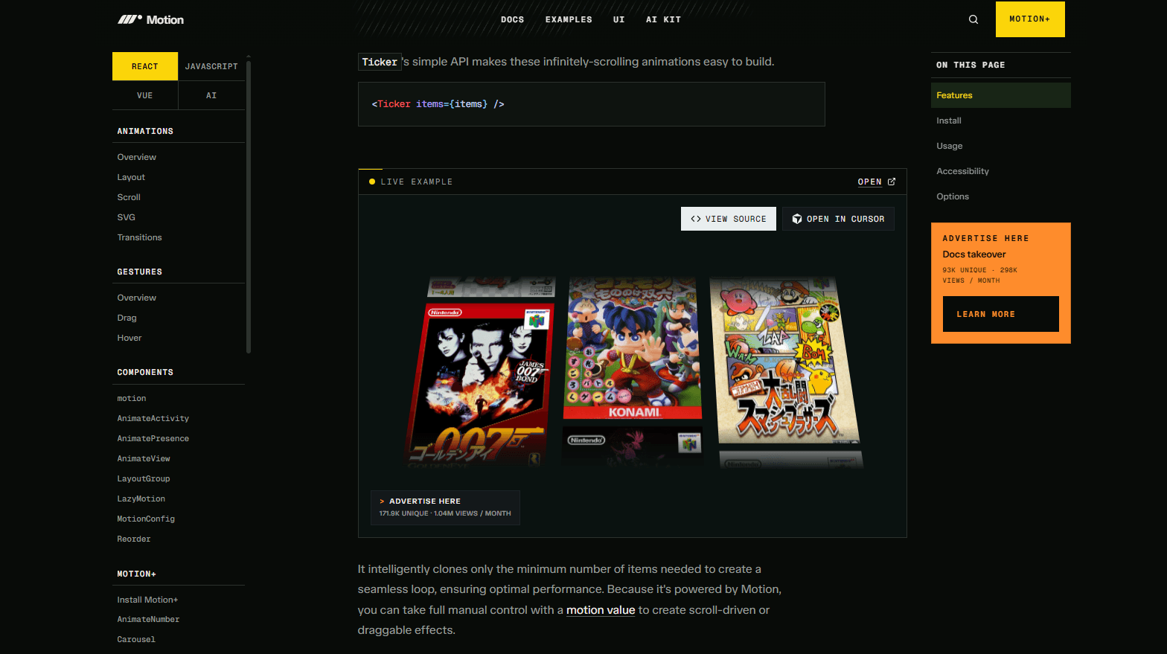Screen dimensions: 1167x654
Task: Open LayoutGroup component page
Action: click(x=144, y=479)
